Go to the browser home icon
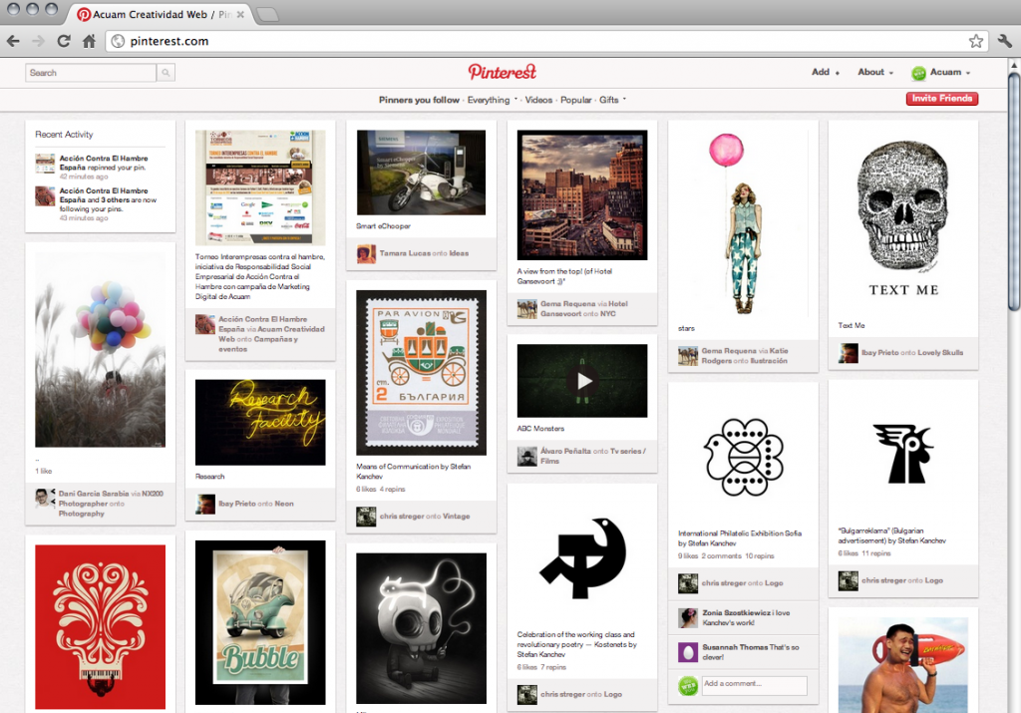This screenshot has width=1021, height=713. pyautogui.click(x=89, y=41)
